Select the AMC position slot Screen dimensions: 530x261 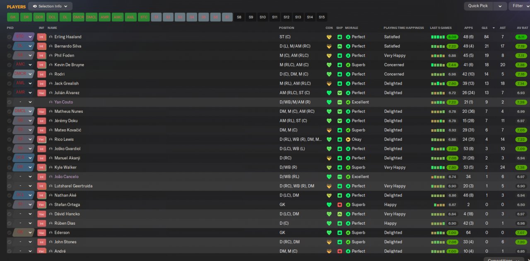coord(118,17)
